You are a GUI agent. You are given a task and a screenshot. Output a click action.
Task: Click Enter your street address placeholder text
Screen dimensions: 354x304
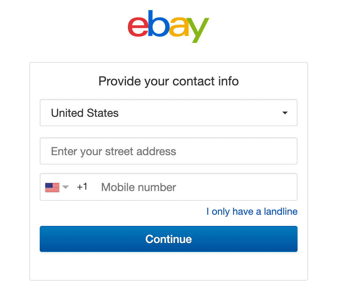(114, 151)
